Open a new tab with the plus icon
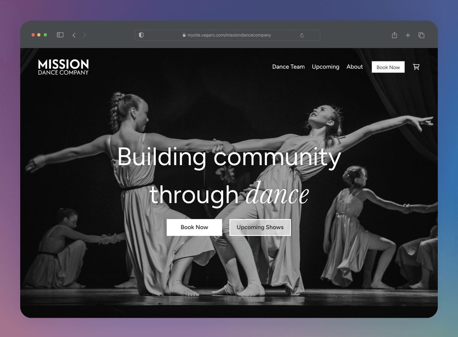The image size is (458, 337). tap(407, 35)
